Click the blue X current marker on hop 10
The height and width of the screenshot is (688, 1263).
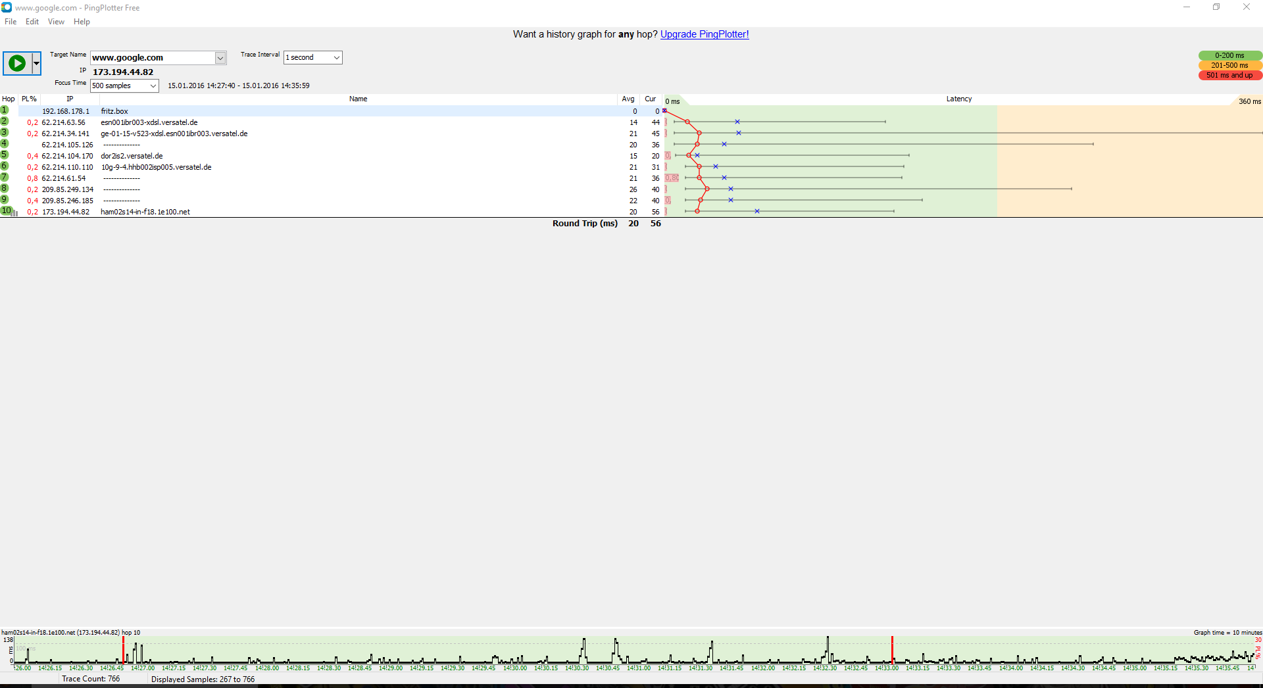click(x=757, y=211)
